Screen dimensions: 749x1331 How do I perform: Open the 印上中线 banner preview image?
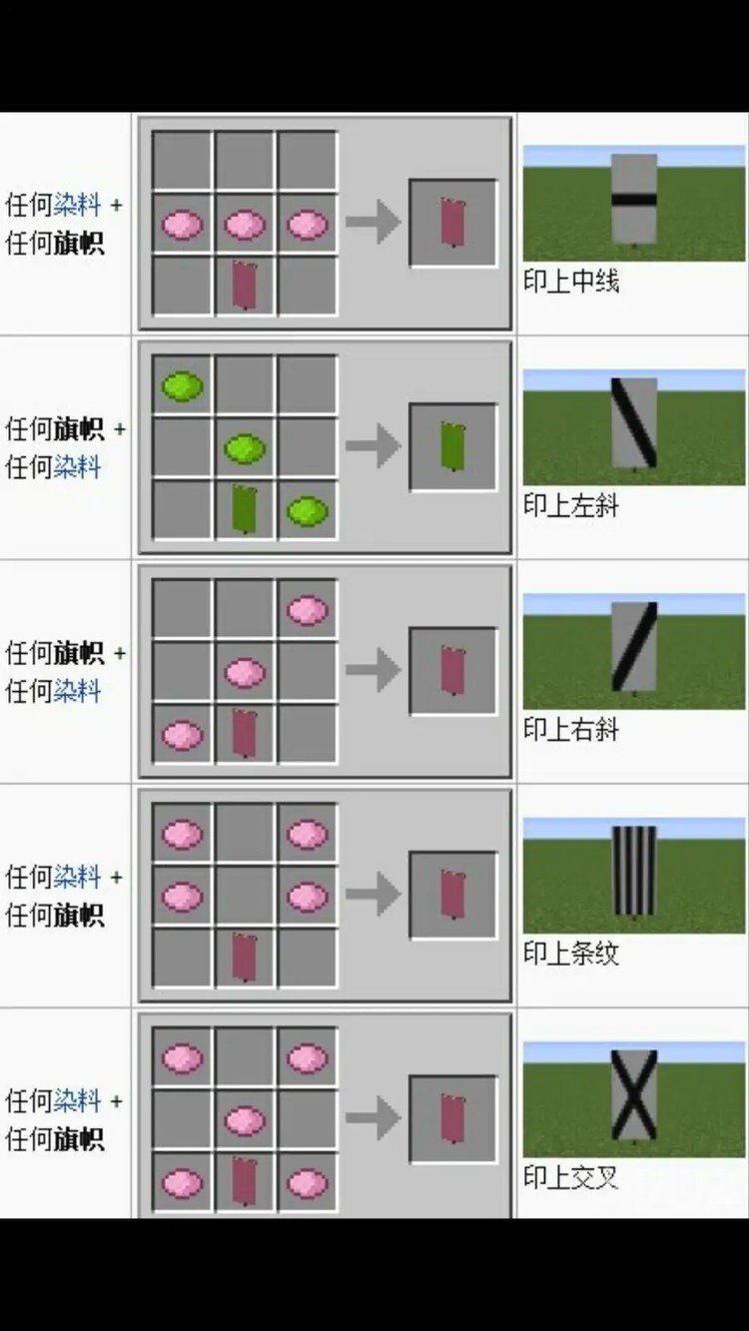point(633,204)
